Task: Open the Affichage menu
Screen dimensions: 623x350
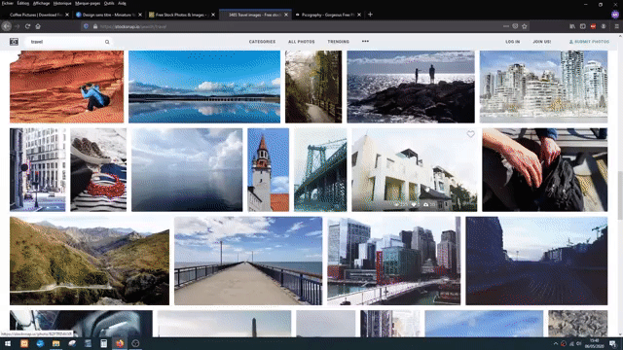Action: pyautogui.click(x=41, y=3)
